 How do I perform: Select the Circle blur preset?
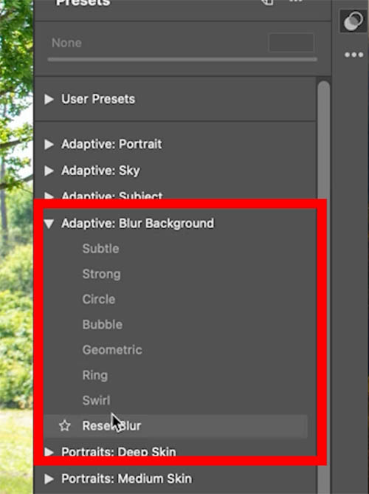99,299
